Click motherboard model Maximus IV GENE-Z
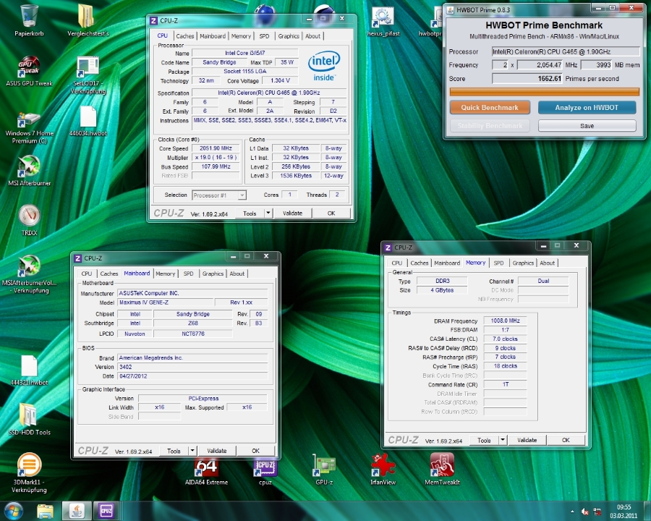651x521 pixels. [x=166, y=302]
